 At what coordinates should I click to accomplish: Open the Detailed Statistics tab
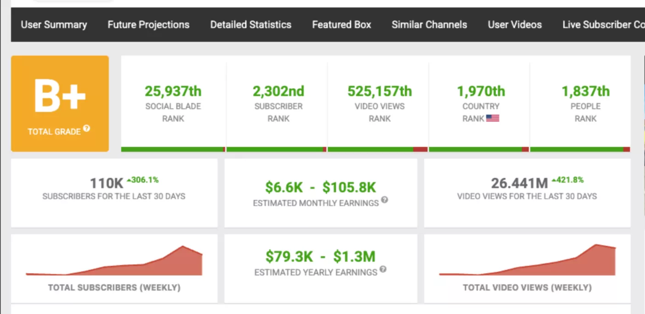coord(251,25)
